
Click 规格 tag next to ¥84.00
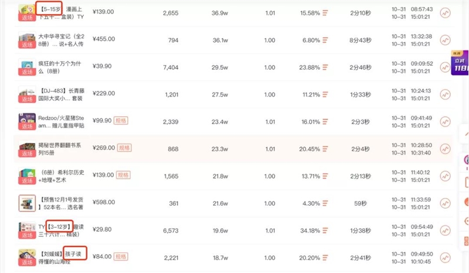click(x=121, y=257)
